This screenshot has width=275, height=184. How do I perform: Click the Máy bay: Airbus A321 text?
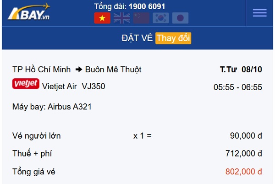coord(52,107)
